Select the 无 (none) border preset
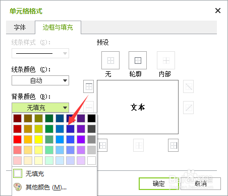This screenshot has height=196, width=228. tap(110, 60)
